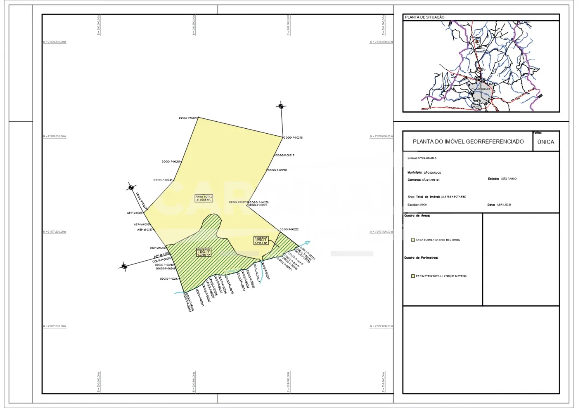Click the Escala 1:3.000 text
Screen dimensions: 578x408
point(417,205)
